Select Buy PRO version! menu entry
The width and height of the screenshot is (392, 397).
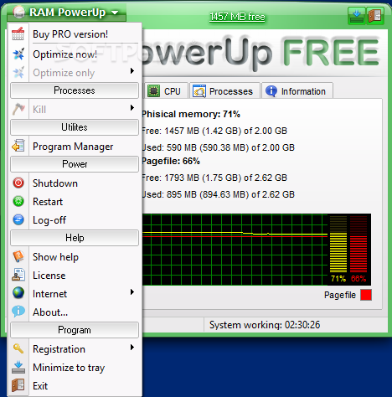[75, 34]
